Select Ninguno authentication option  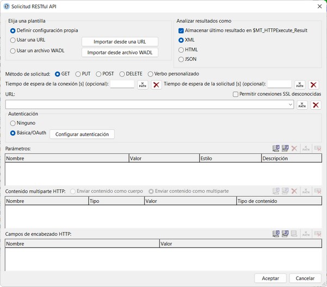pos(13,123)
